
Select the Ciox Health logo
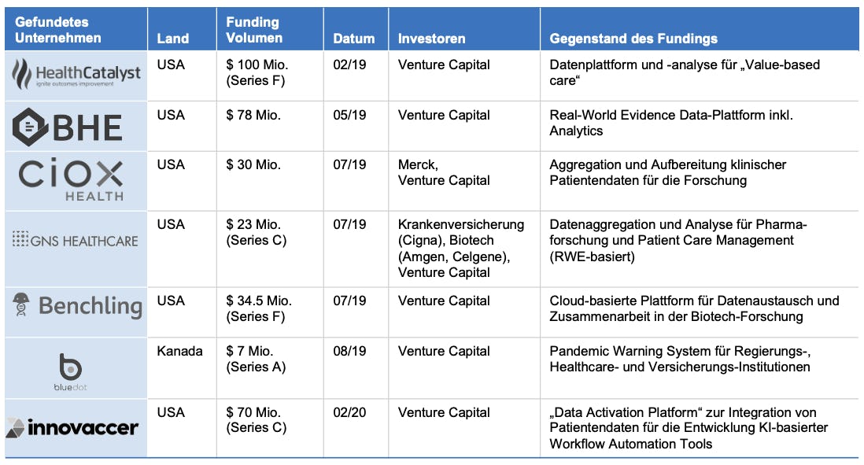tap(71, 179)
